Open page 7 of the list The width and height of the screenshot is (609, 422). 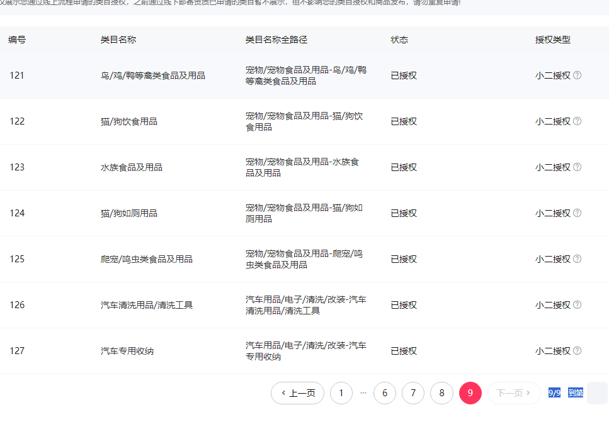pos(413,393)
